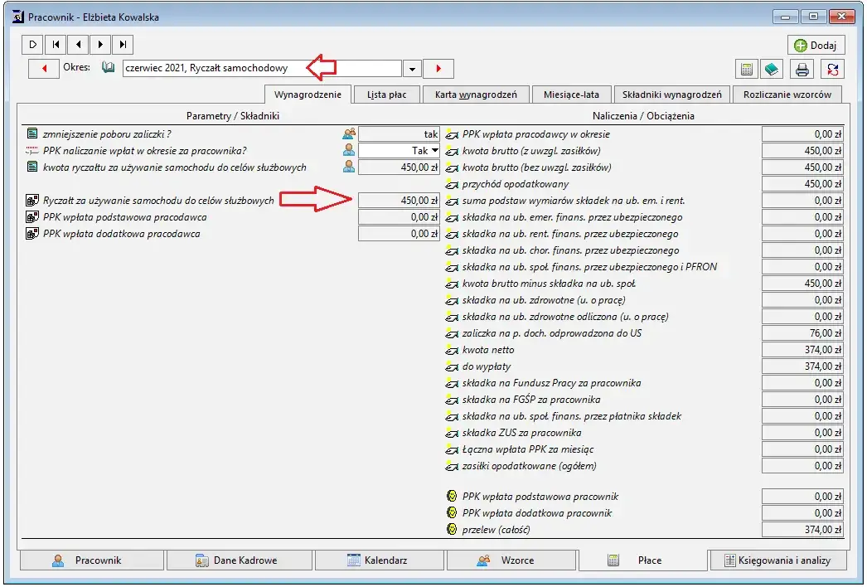
Task: Click the red-blue refresh arrows icon
Action: coord(832,69)
